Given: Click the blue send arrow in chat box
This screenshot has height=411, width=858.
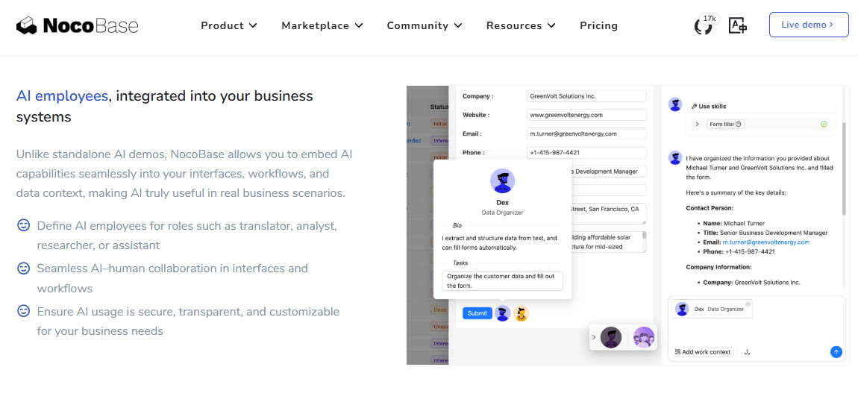Looking at the screenshot, I should tap(836, 351).
